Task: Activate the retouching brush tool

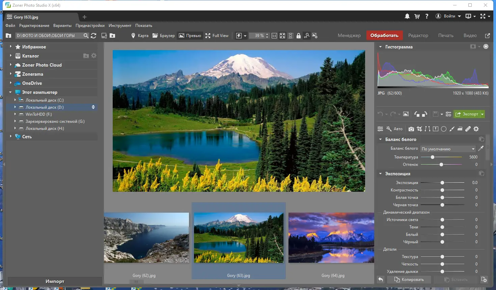Action: point(452,129)
